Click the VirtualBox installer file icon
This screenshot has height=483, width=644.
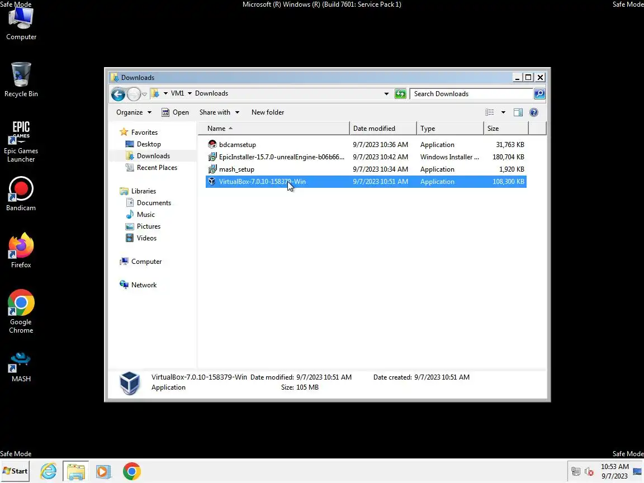[x=212, y=182]
